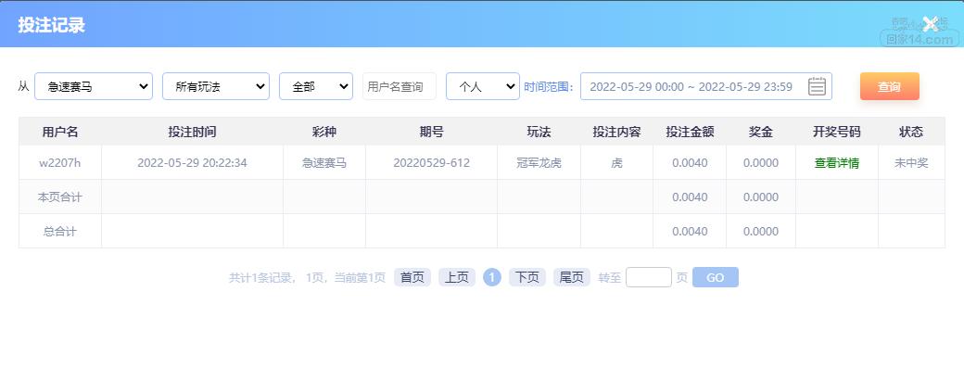Select page number 1 in pagination
The image size is (964, 368).
[492, 278]
